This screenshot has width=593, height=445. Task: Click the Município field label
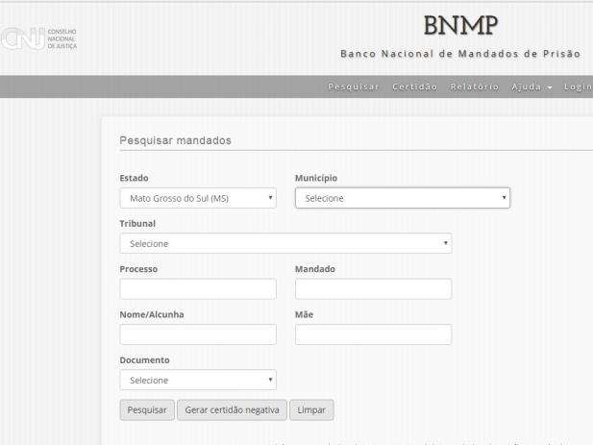[316, 178]
